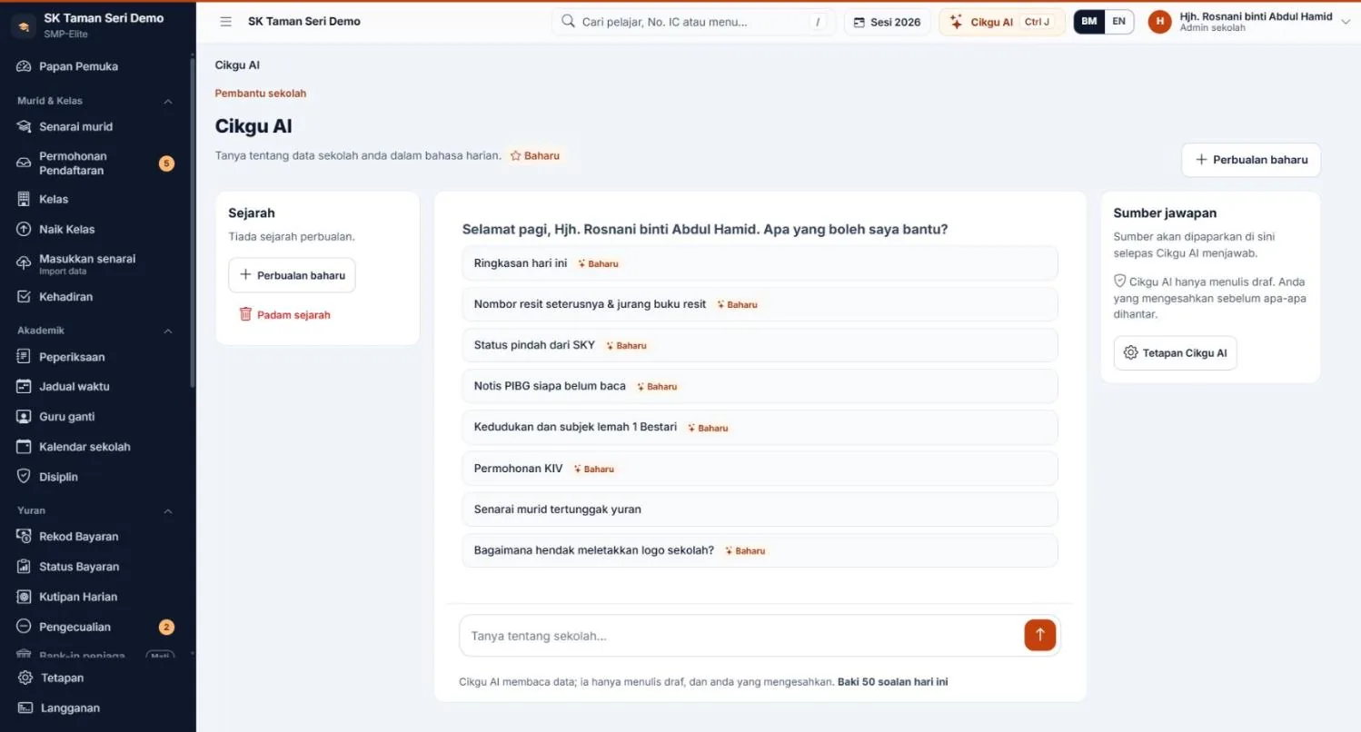This screenshot has width=1361, height=732.
Task: Click the Status Bayaran icon
Action: pos(24,566)
